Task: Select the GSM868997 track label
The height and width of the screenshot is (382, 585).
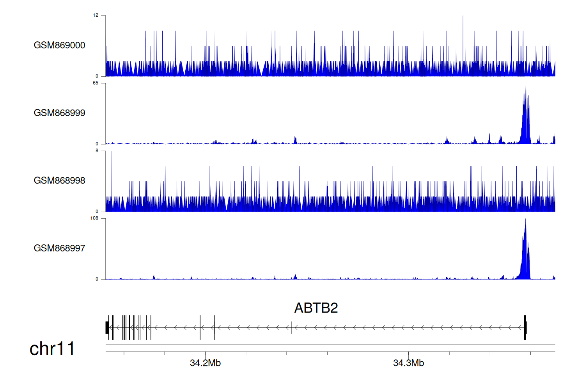Action: (59, 248)
